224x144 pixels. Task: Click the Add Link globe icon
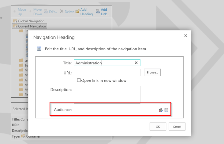click(98, 11)
